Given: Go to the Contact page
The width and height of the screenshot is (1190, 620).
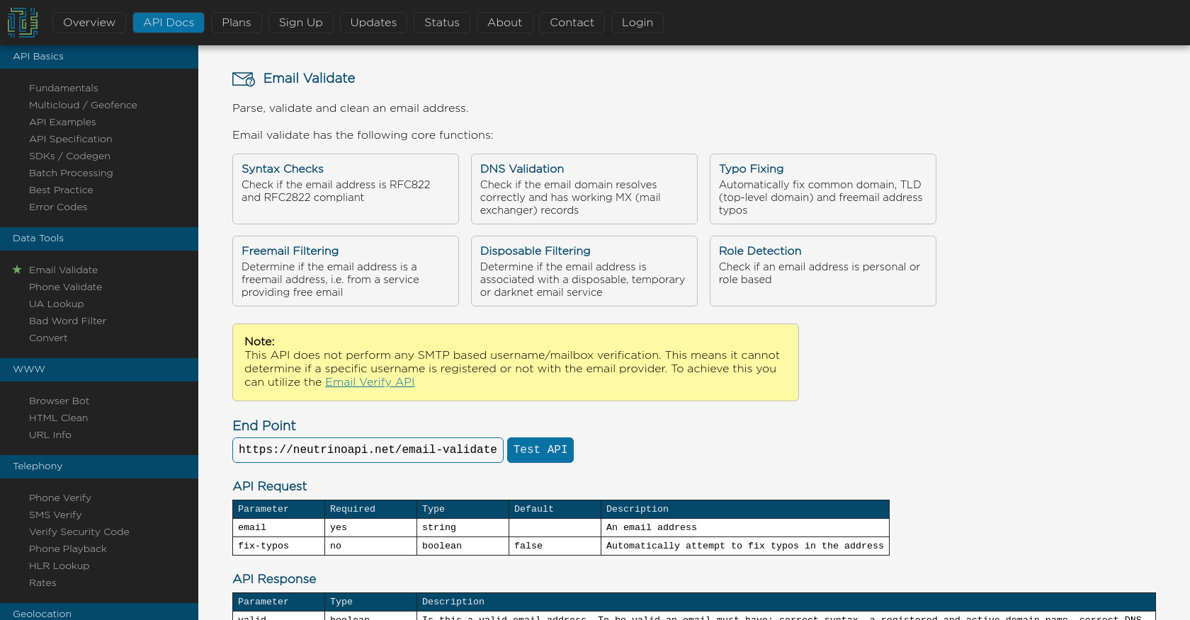Looking at the screenshot, I should 572,23.
